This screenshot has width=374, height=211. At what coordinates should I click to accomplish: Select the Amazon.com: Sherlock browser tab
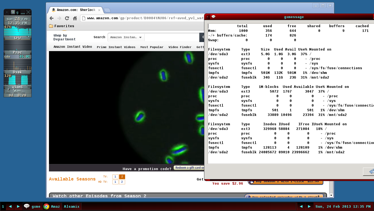[76, 10]
